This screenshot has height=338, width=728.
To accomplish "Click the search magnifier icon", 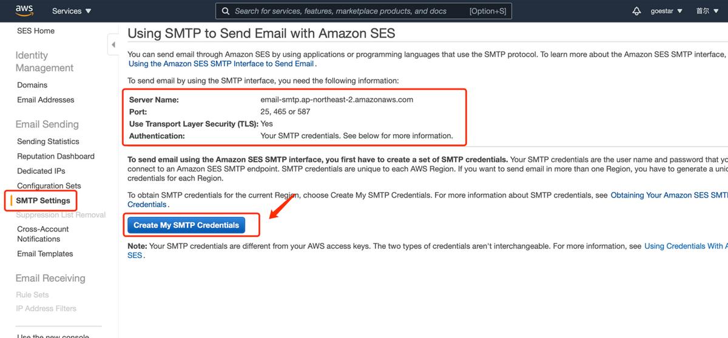I will pyautogui.click(x=225, y=11).
